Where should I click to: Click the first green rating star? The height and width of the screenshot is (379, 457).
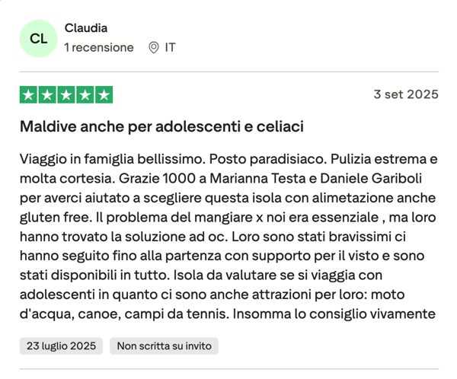pyautogui.click(x=28, y=95)
